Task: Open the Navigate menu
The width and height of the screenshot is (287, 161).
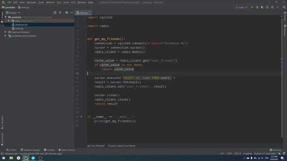Action: tap(31, 2)
